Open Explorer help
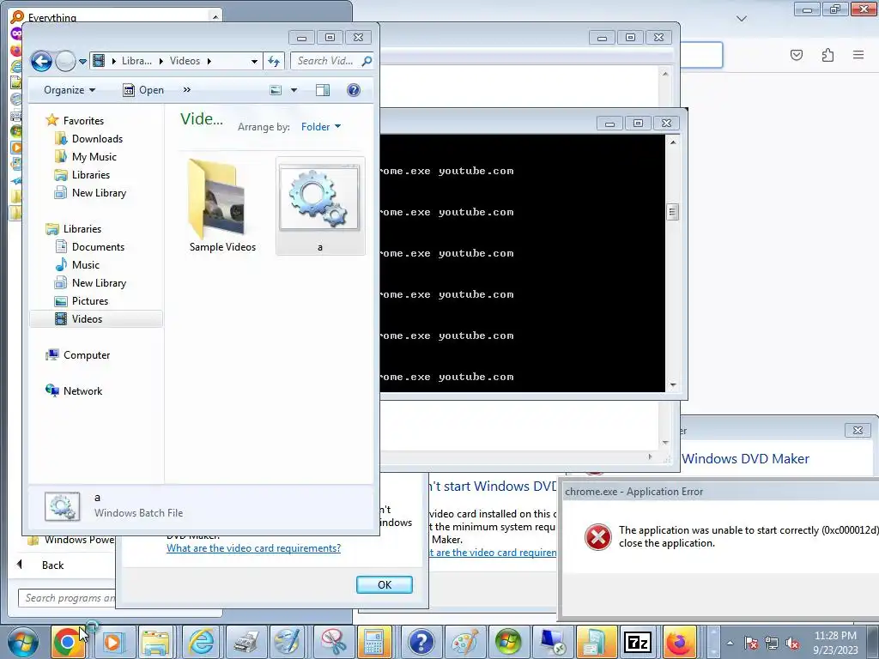 pos(354,90)
